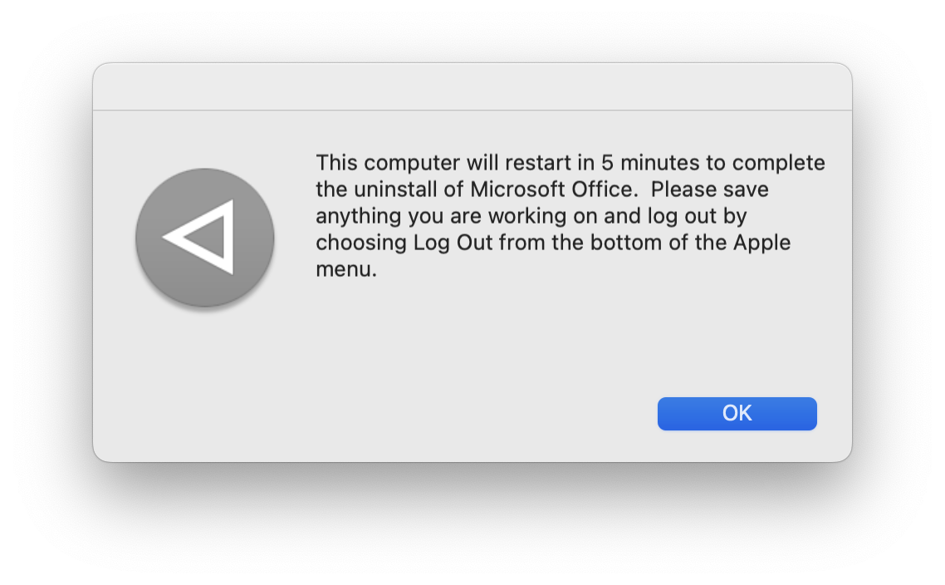The width and height of the screenshot is (945, 585).
Task: Click the dialog's empty title bar
Action: pyautogui.click(x=472, y=86)
